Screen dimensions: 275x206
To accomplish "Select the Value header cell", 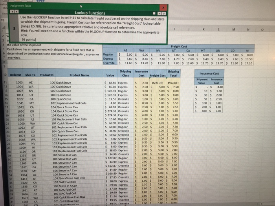I will (x=110, y=75).
